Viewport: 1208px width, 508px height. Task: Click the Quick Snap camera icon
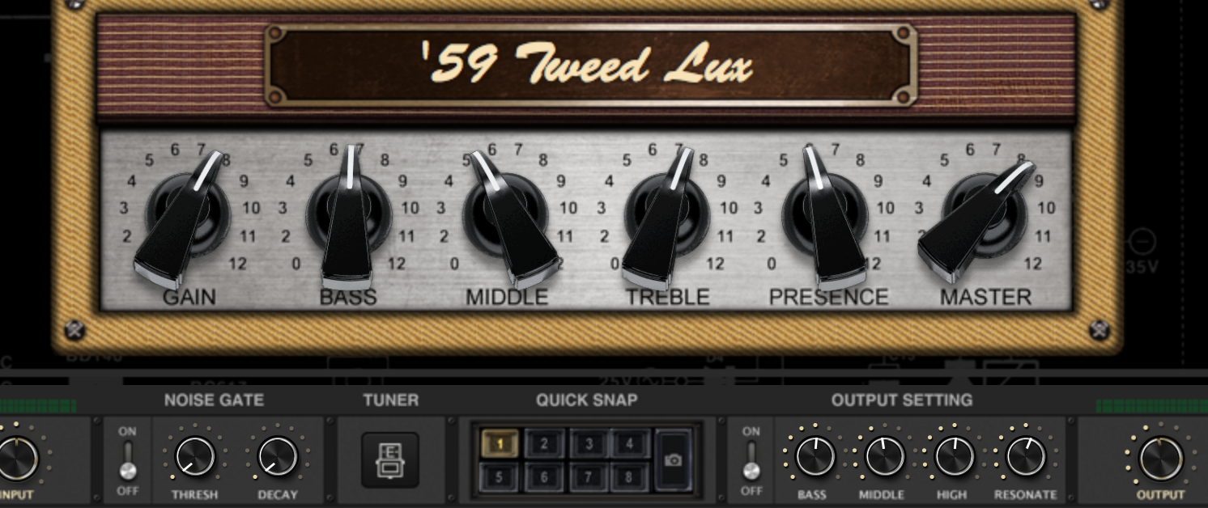point(674,459)
